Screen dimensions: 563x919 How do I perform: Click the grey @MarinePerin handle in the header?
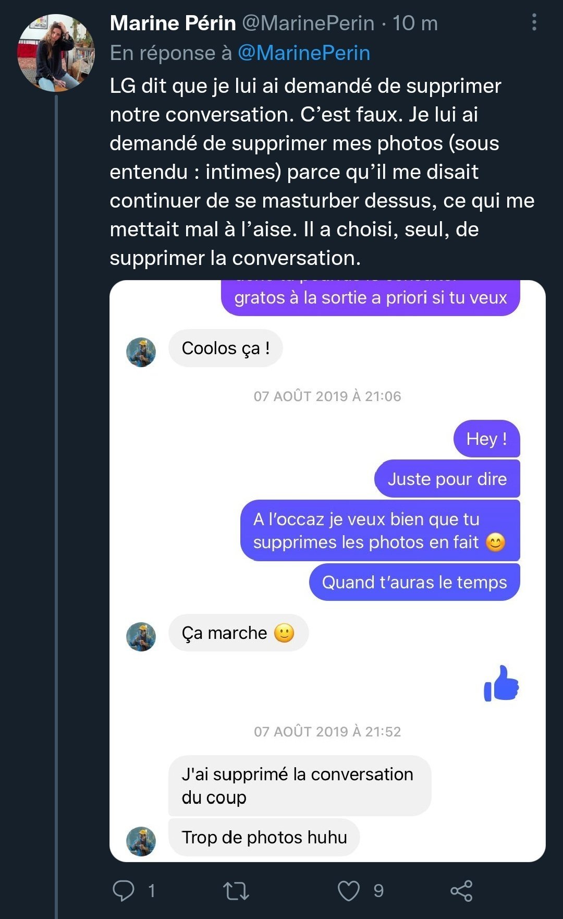308,23
